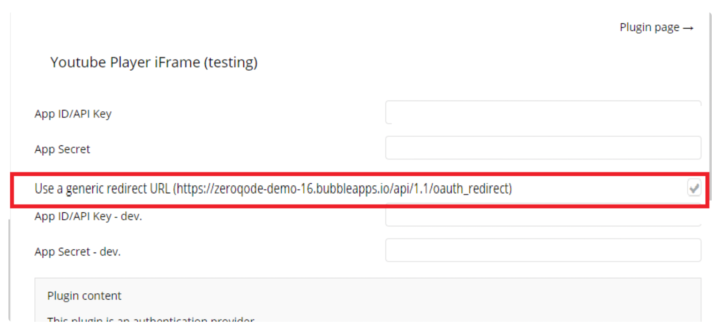Click the App Secret - dev. input field
Viewport: 723px width, 333px height.
[543, 250]
